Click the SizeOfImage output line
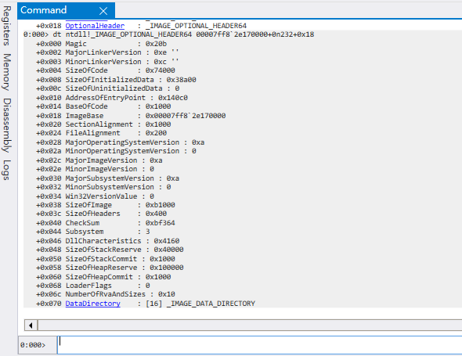462x356 pixels. 106,205
